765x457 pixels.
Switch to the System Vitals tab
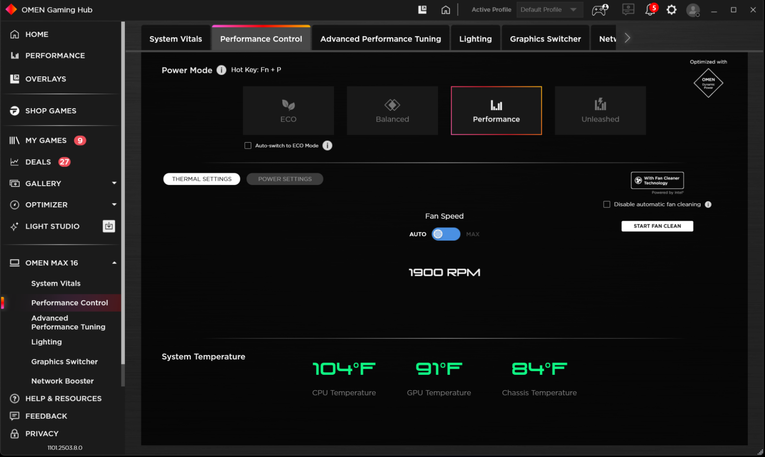[x=176, y=39]
